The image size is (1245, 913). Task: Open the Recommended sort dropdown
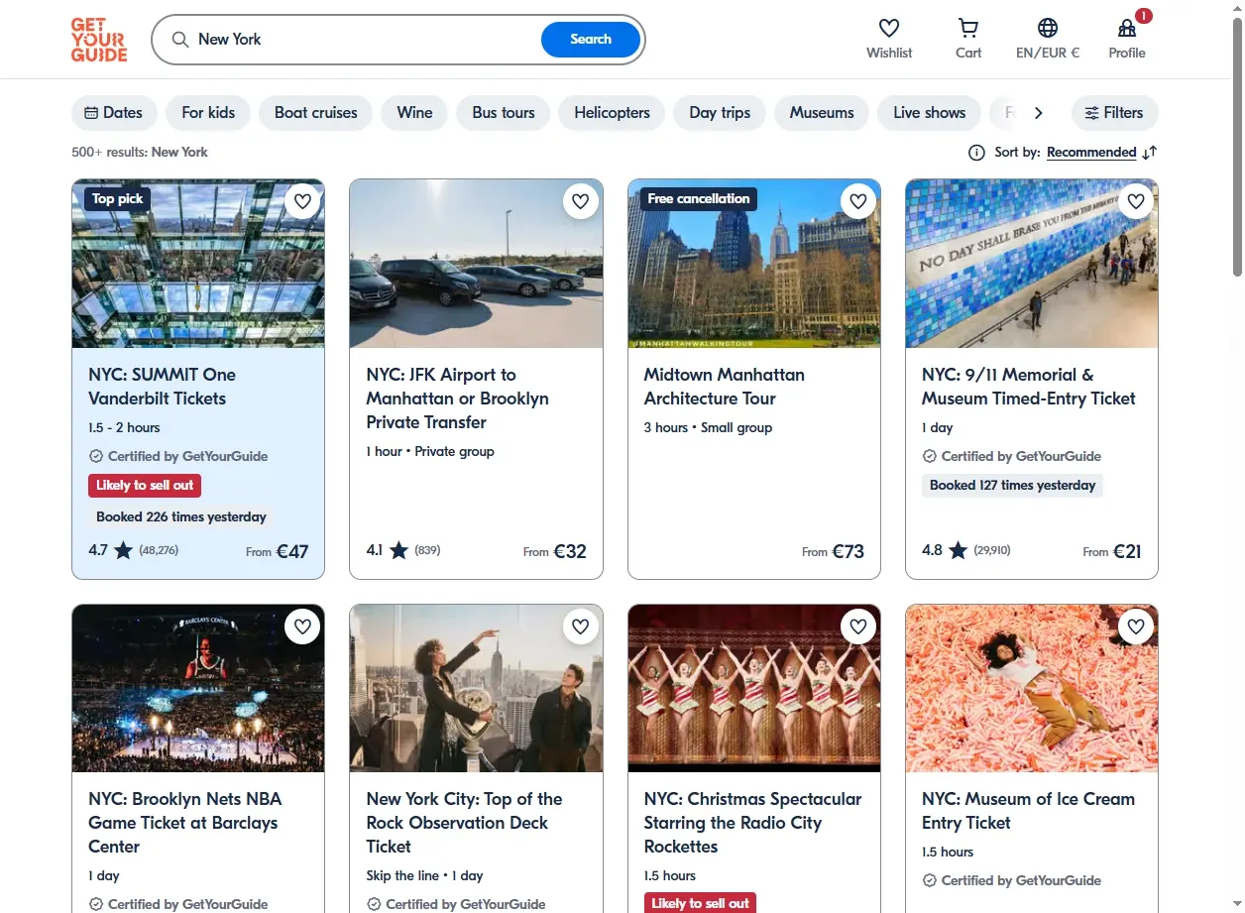click(x=1091, y=153)
